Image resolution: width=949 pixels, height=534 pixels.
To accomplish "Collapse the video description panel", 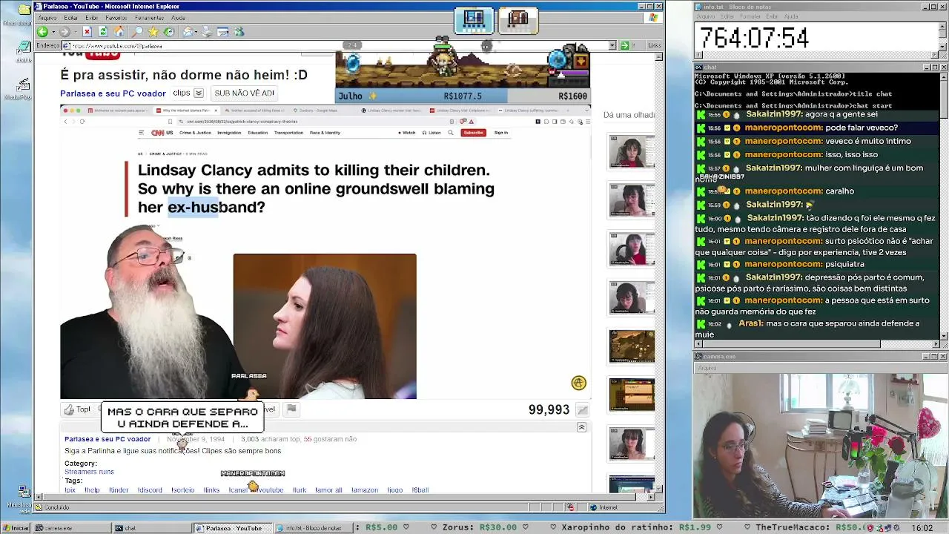I will point(581,427).
